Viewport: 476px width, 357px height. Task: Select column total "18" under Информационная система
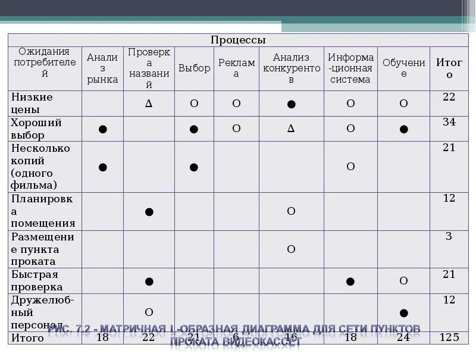pyautogui.click(x=350, y=337)
